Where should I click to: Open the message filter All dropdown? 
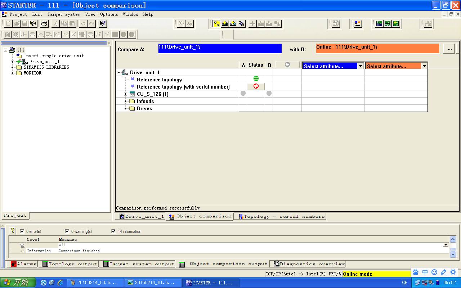(x=446, y=245)
